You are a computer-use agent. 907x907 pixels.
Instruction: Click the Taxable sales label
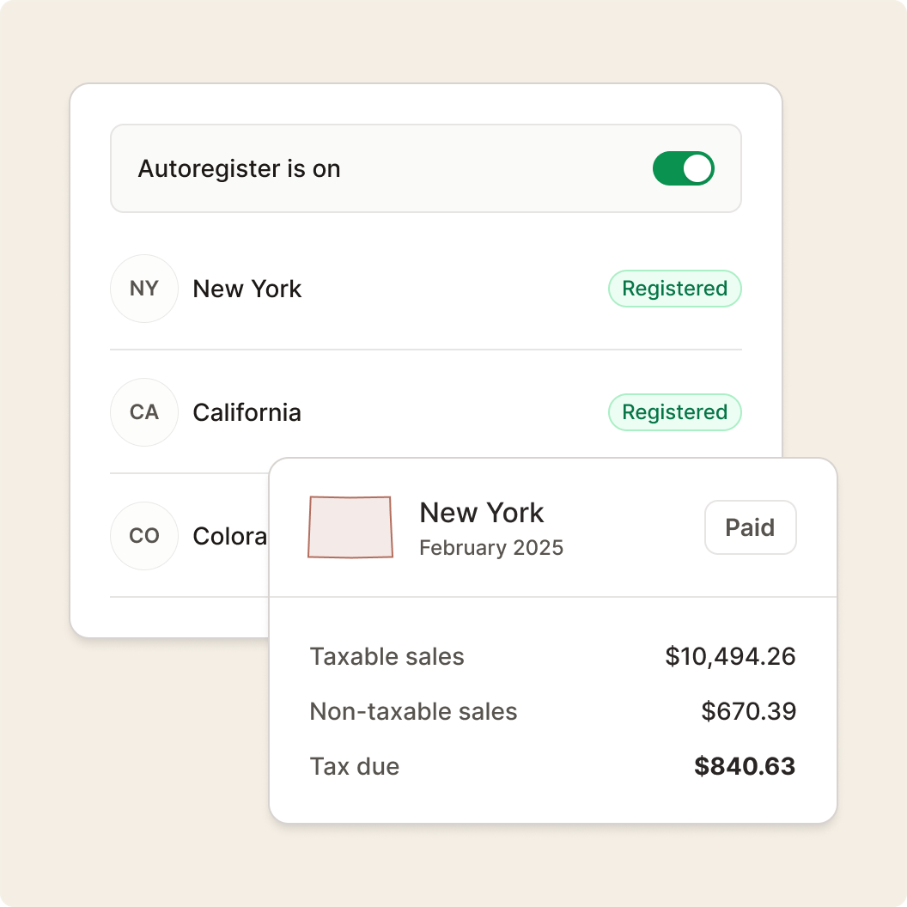tap(387, 657)
